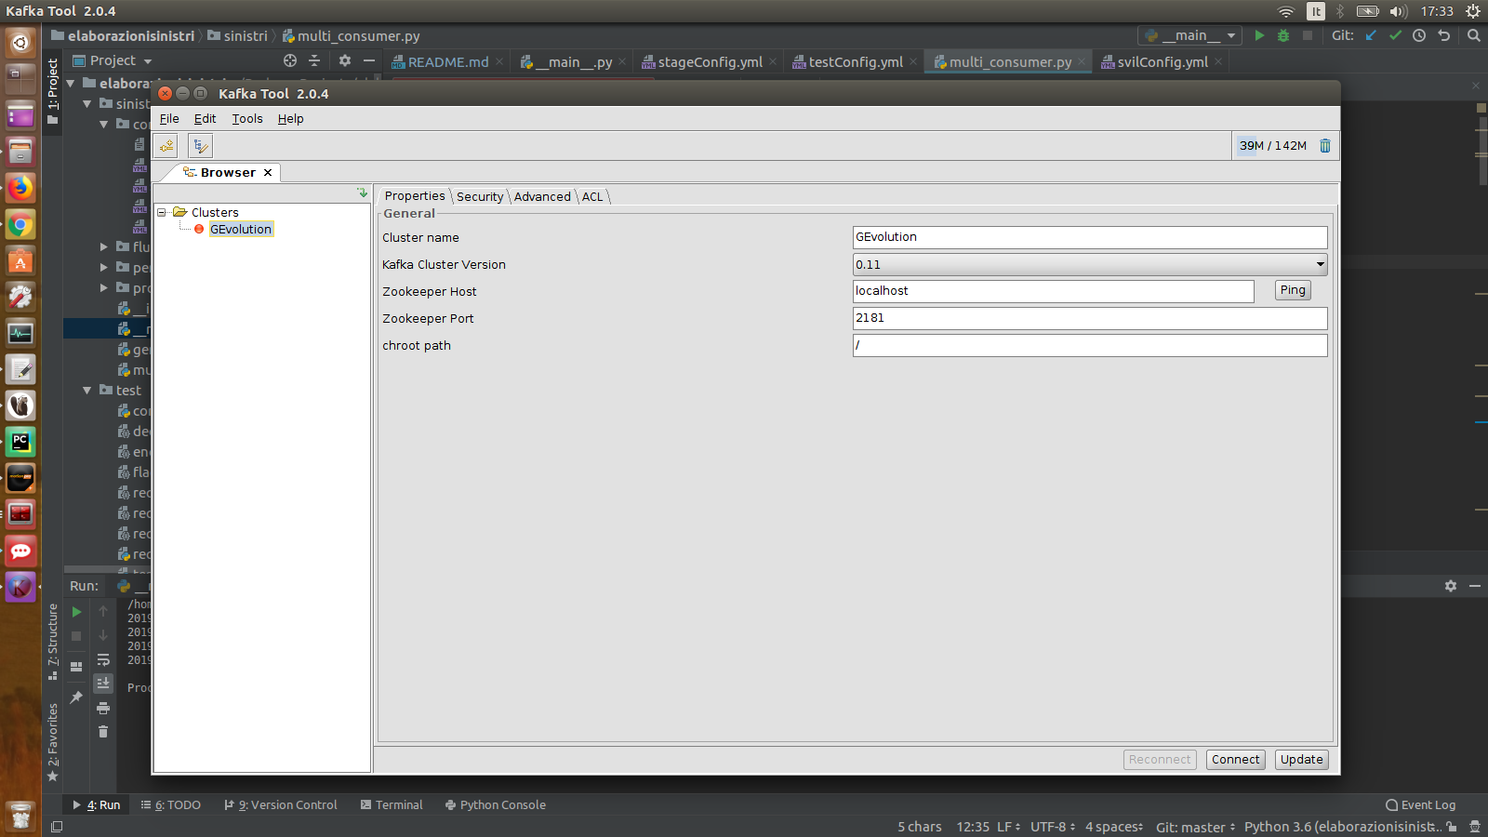Click the locate-file target icon in Project panel
This screenshot has height=837, width=1488.
click(x=290, y=60)
